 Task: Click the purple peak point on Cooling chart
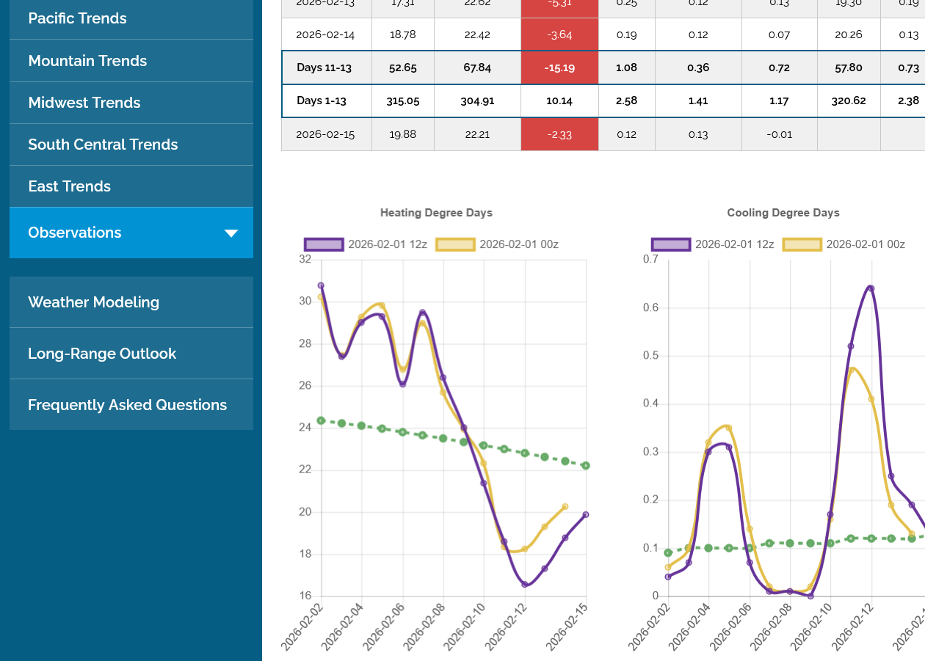pos(871,288)
